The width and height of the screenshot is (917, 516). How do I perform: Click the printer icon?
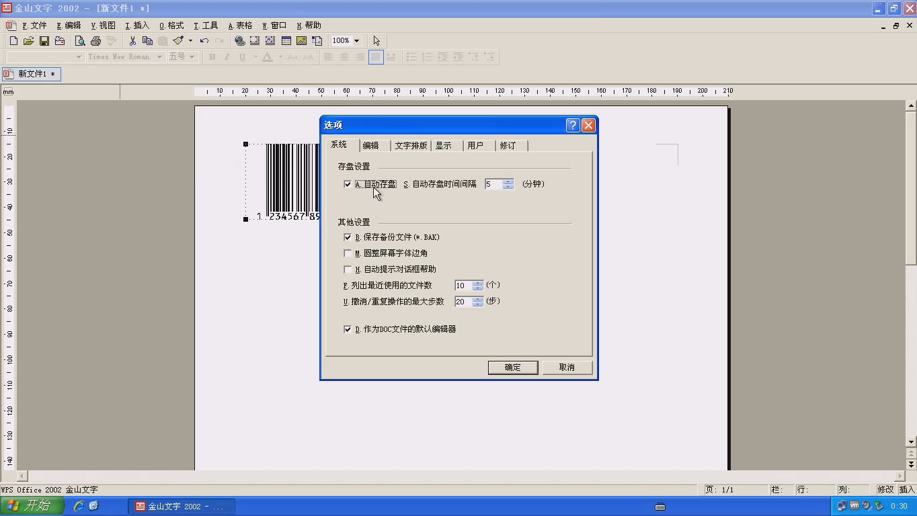point(95,41)
